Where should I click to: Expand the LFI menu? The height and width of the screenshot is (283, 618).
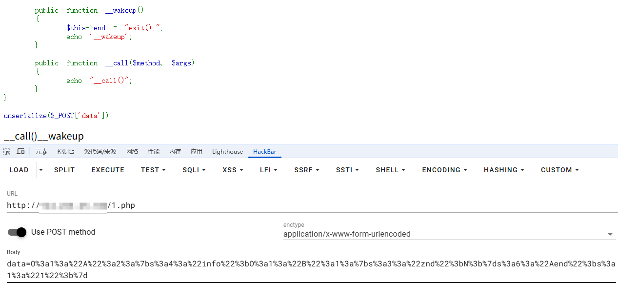tap(268, 170)
